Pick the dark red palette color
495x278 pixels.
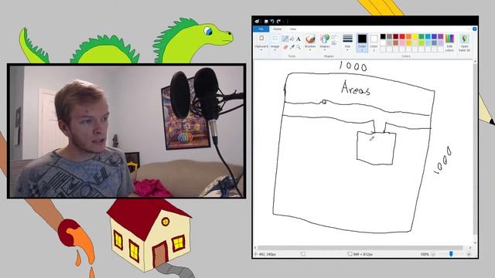click(396, 36)
